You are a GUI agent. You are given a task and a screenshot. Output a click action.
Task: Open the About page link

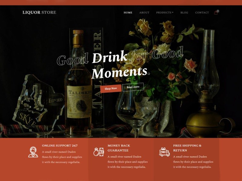click(144, 13)
